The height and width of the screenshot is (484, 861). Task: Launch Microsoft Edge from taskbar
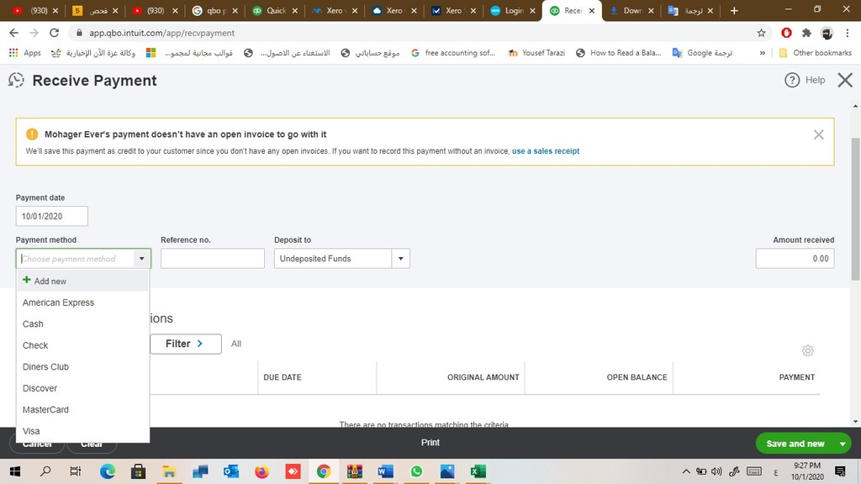tap(108, 471)
